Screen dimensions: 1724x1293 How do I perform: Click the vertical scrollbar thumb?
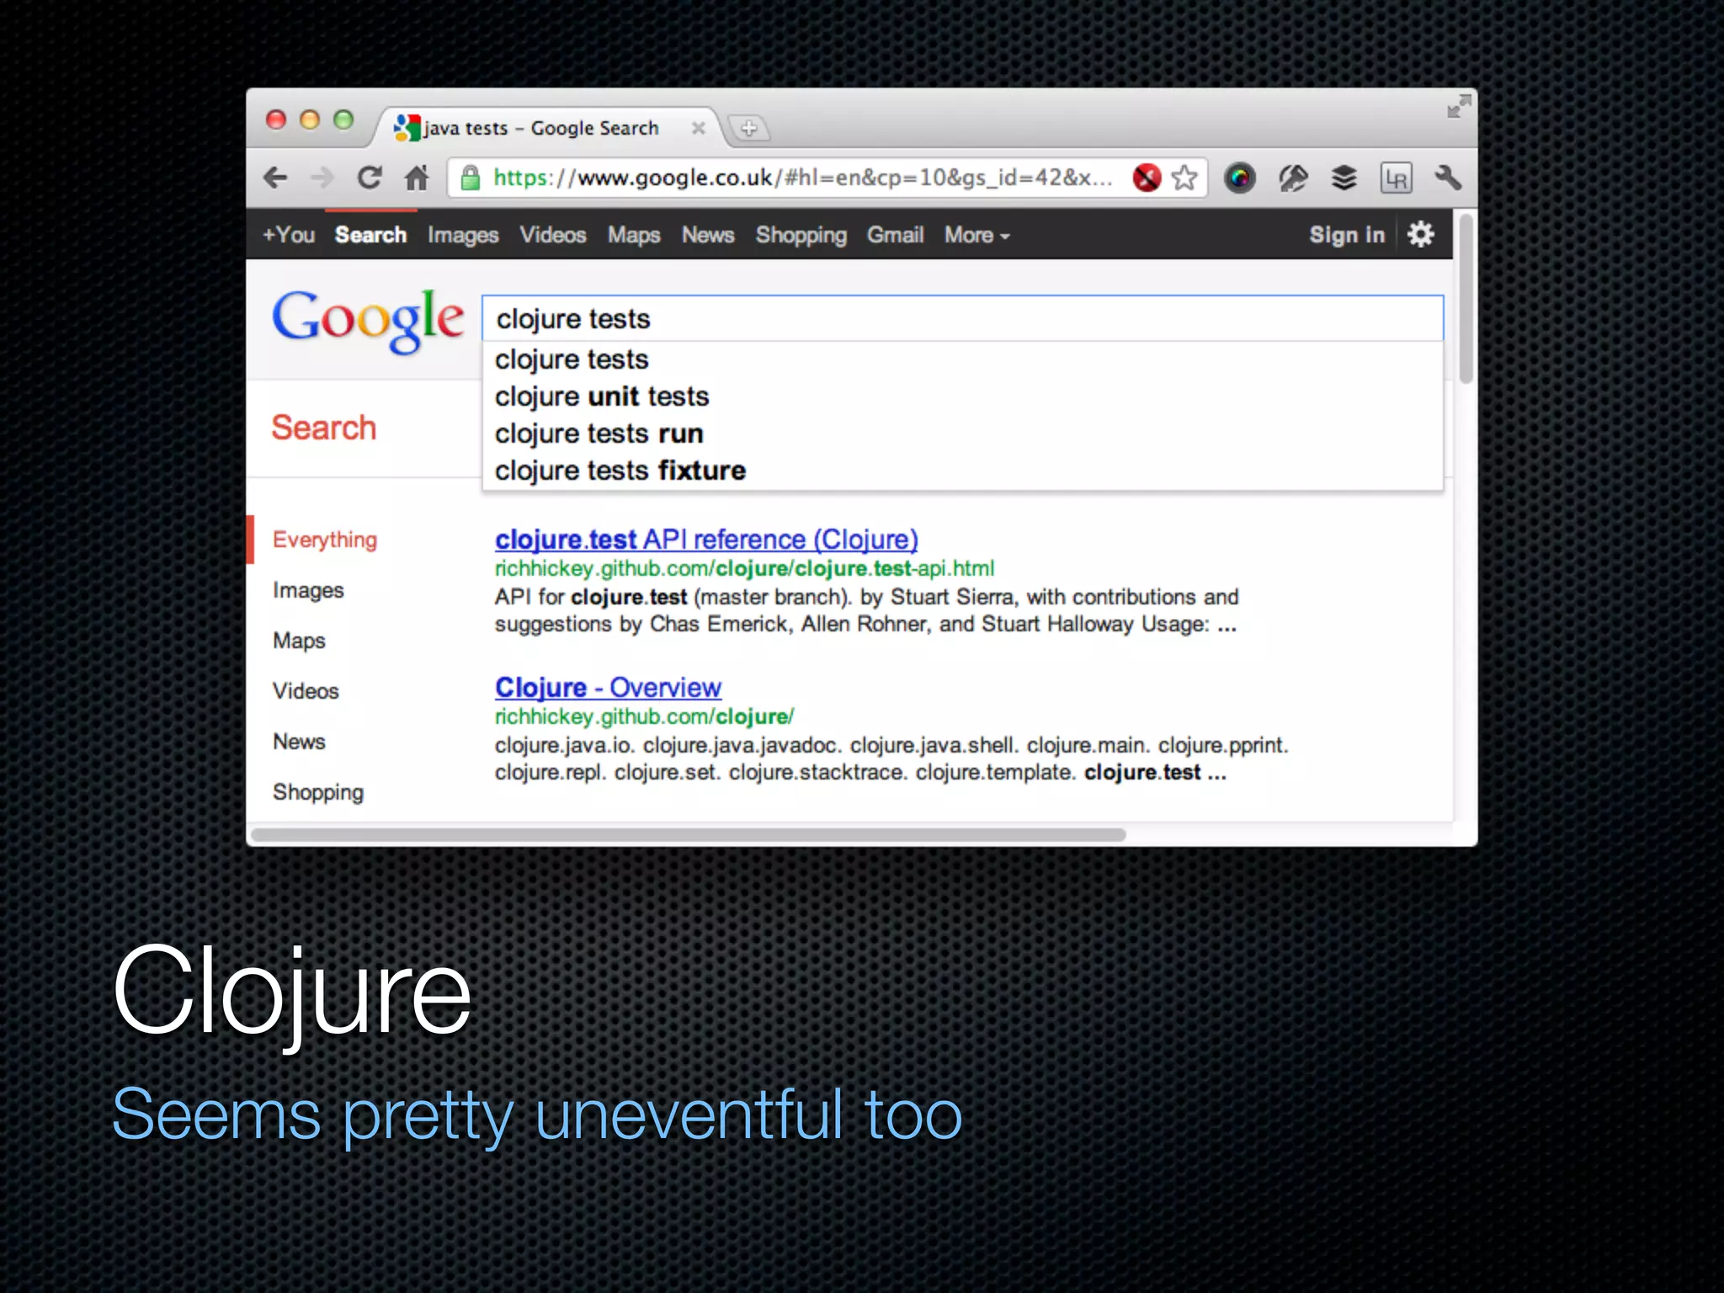click(1466, 299)
